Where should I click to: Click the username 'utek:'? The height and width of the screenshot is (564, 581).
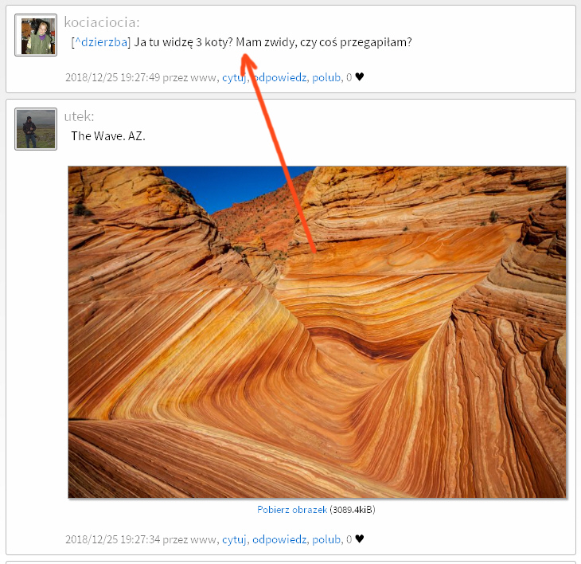click(x=80, y=116)
